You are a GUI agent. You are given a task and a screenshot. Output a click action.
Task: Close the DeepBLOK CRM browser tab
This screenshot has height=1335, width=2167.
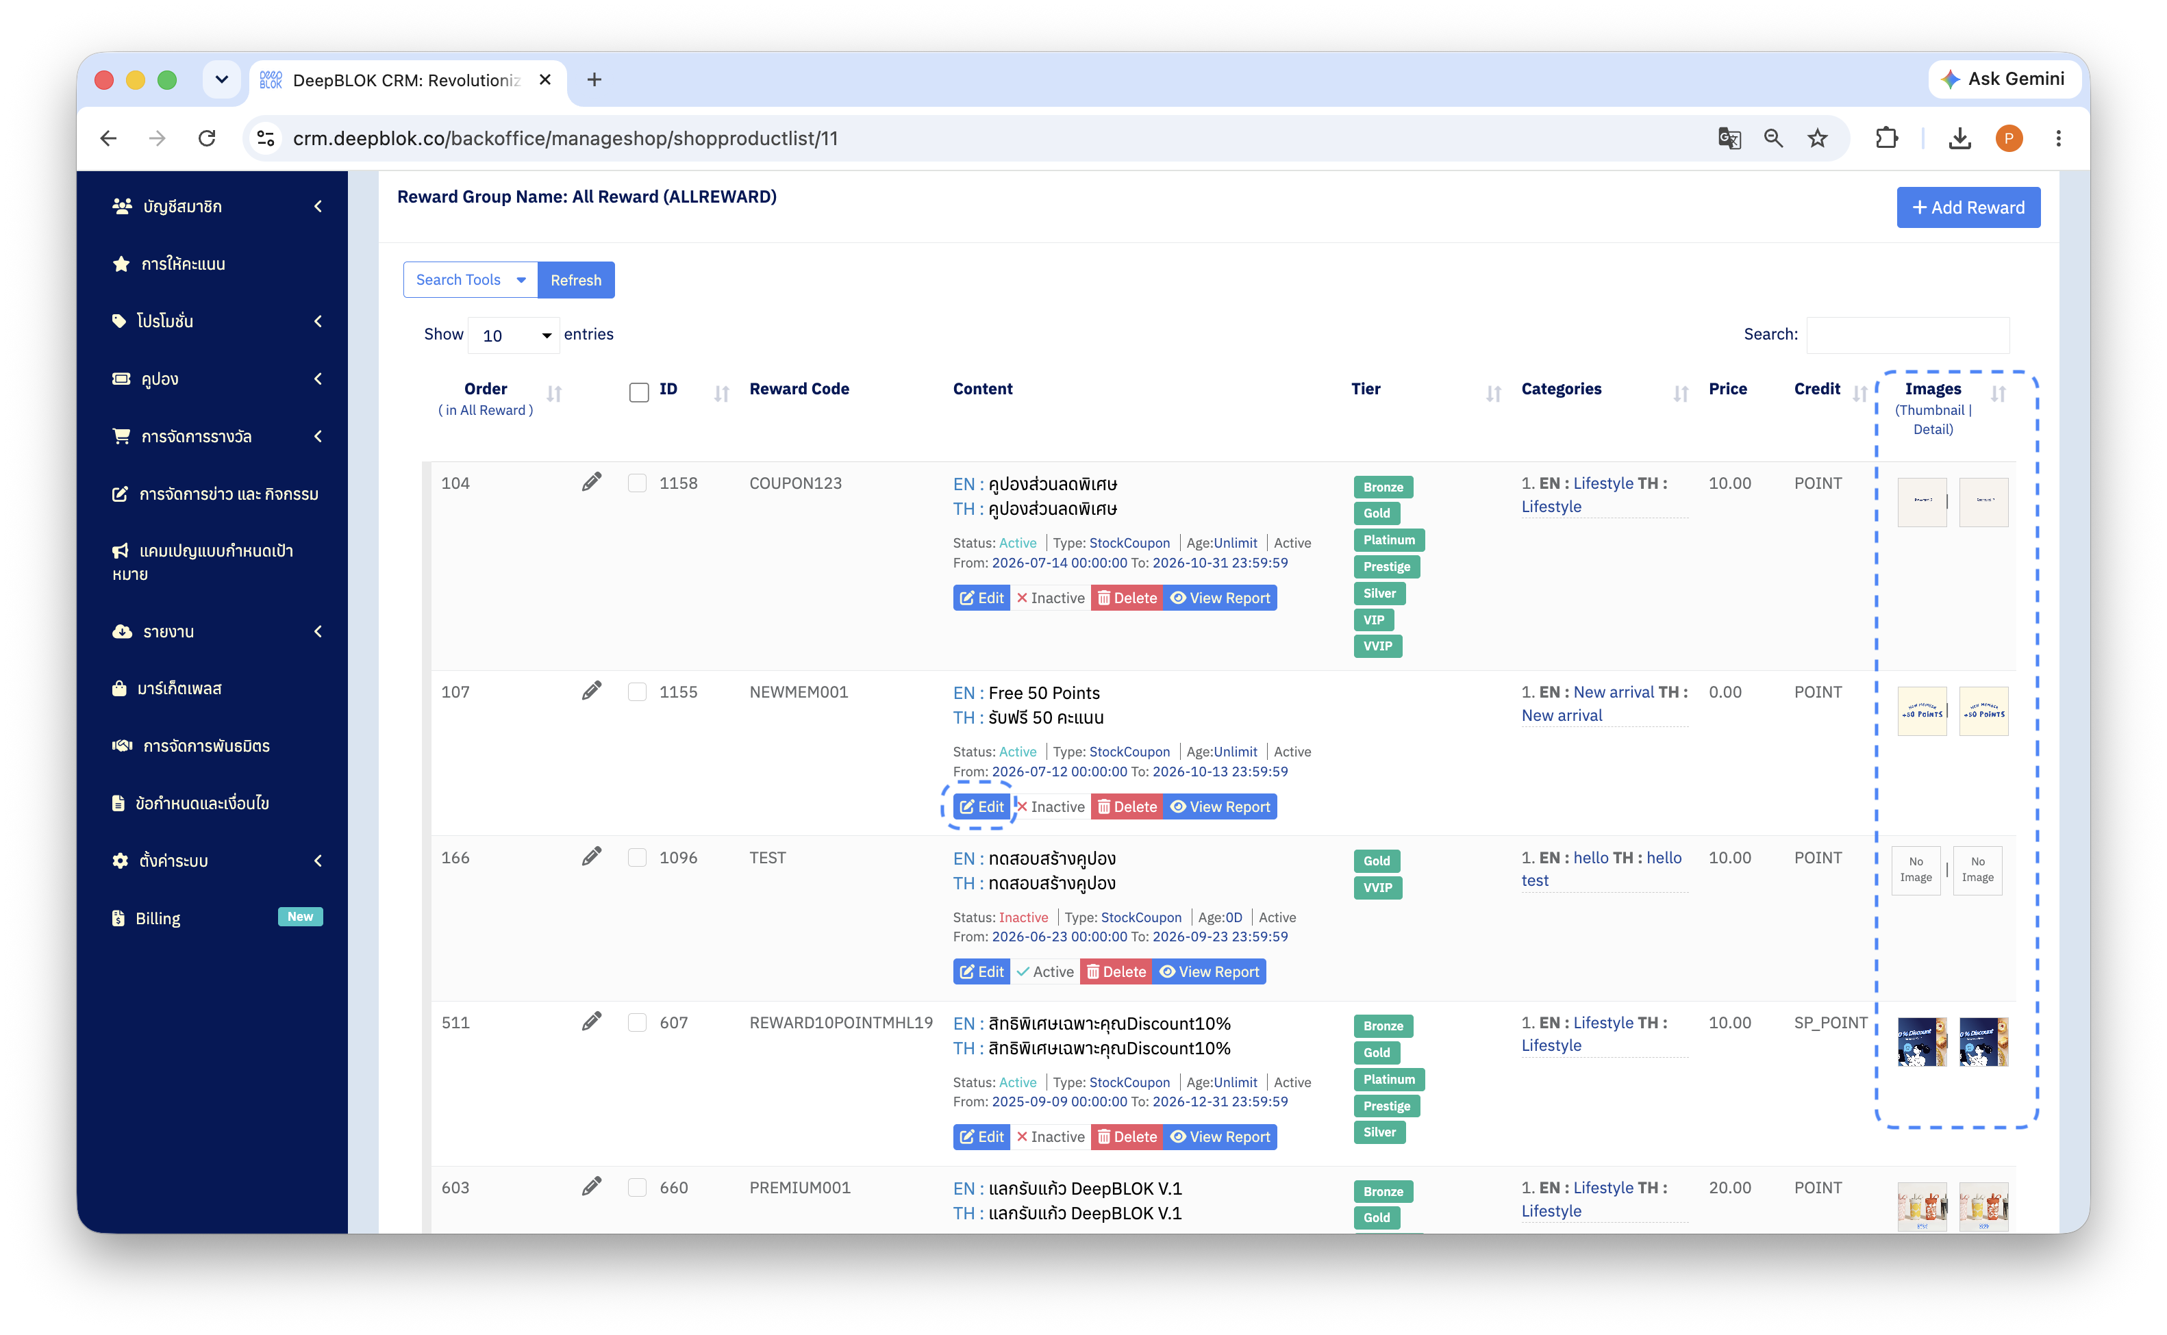coord(545,79)
